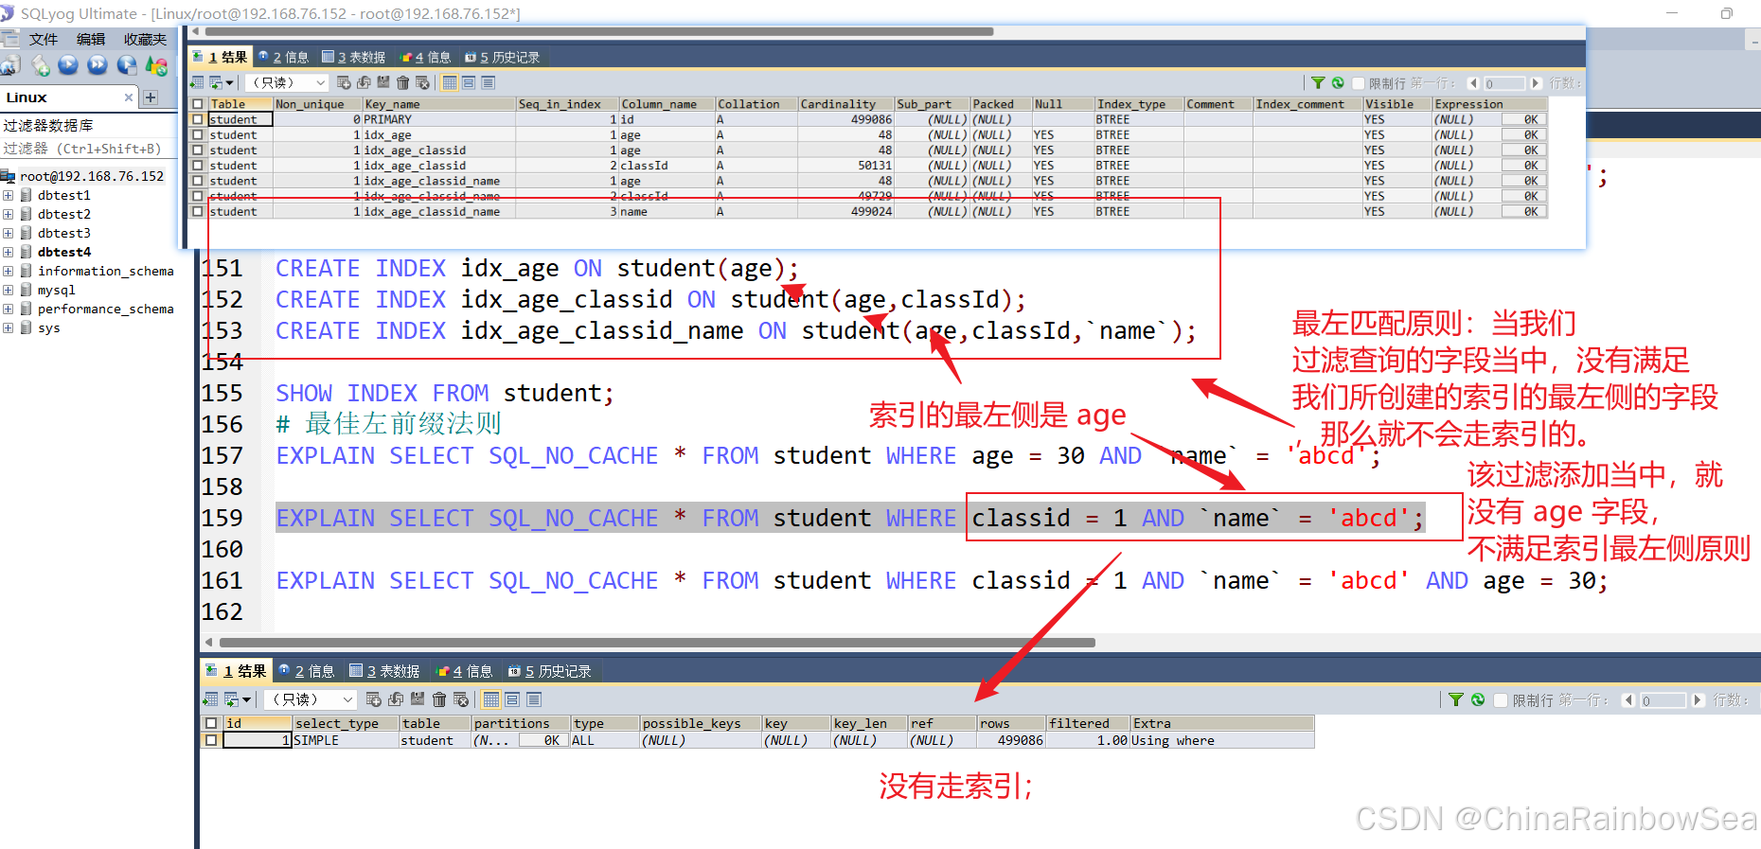The width and height of the screenshot is (1761, 849).
Task: Click the schema synchronization icon in main toolbar
Action: [x=156, y=65]
